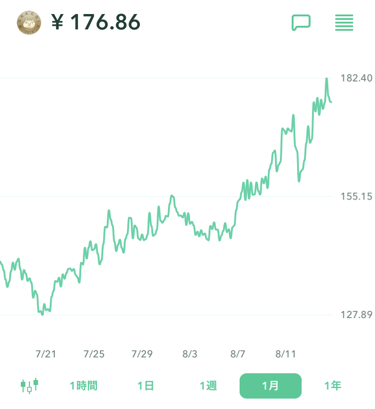This screenshot has width=375, height=409.
Task: Select the 1日 time range
Action: click(146, 386)
